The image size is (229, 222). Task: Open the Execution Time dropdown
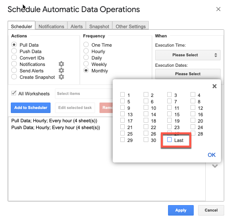tap(188, 55)
